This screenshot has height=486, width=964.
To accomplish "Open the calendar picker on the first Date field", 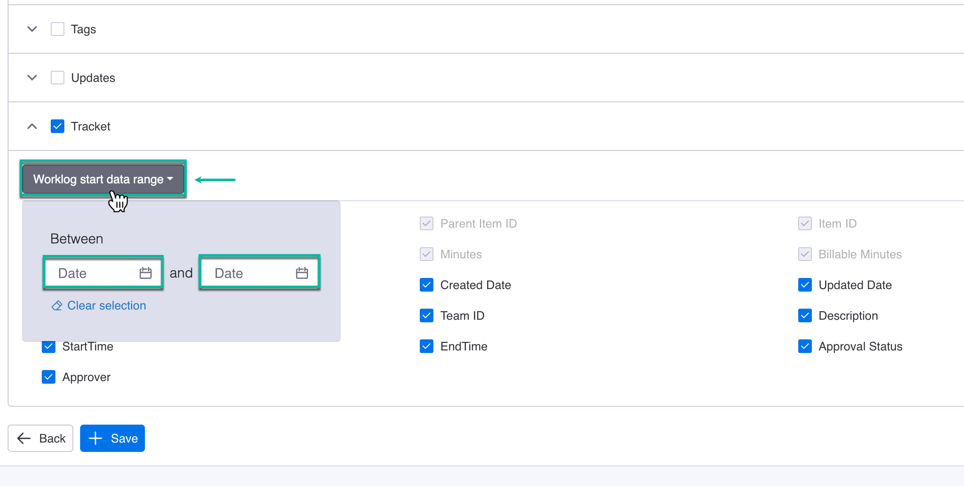I will pyautogui.click(x=145, y=273).
